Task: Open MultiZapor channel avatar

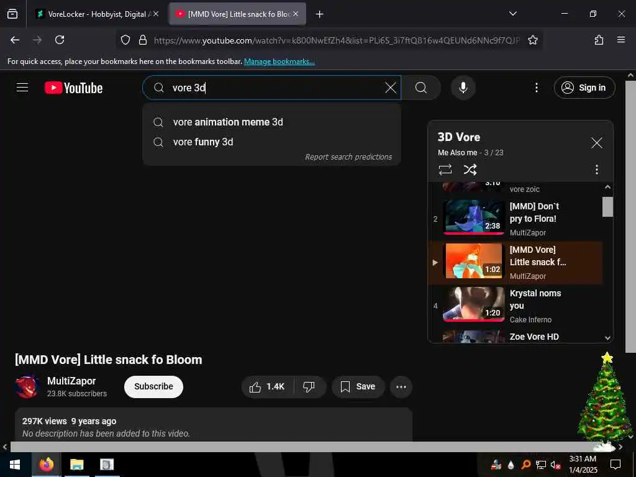Action: pyautogui.click(x=27, y=386)
